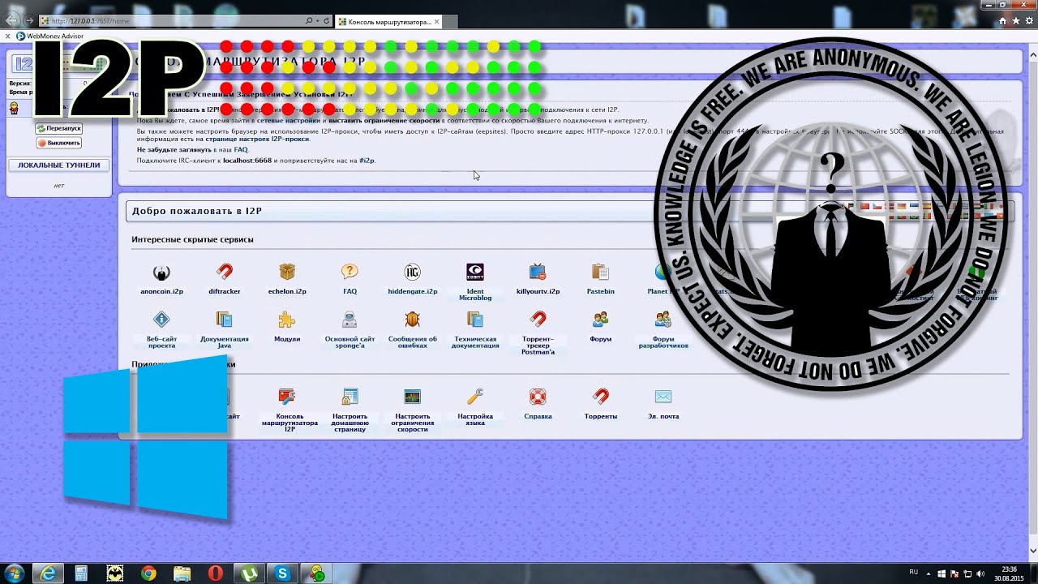Open the Форум users icon
This screenshot has height=584, width=1038.
(600, 320)
